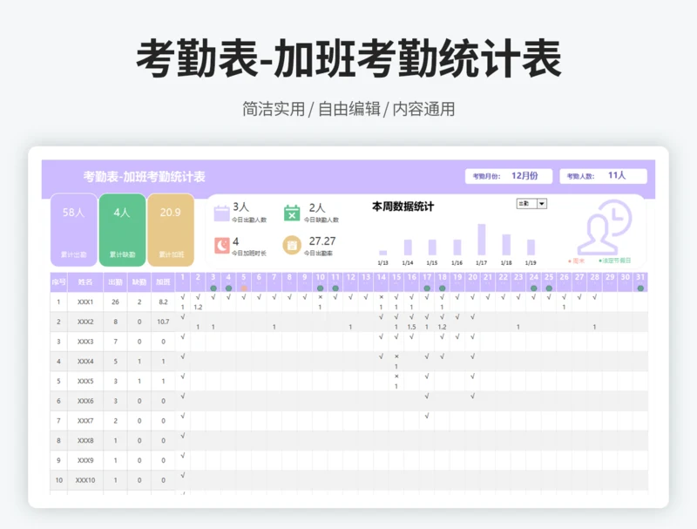Screen dimensions: 697x529
Task: Click the name cell XXX2
Action: coord(85,322)
